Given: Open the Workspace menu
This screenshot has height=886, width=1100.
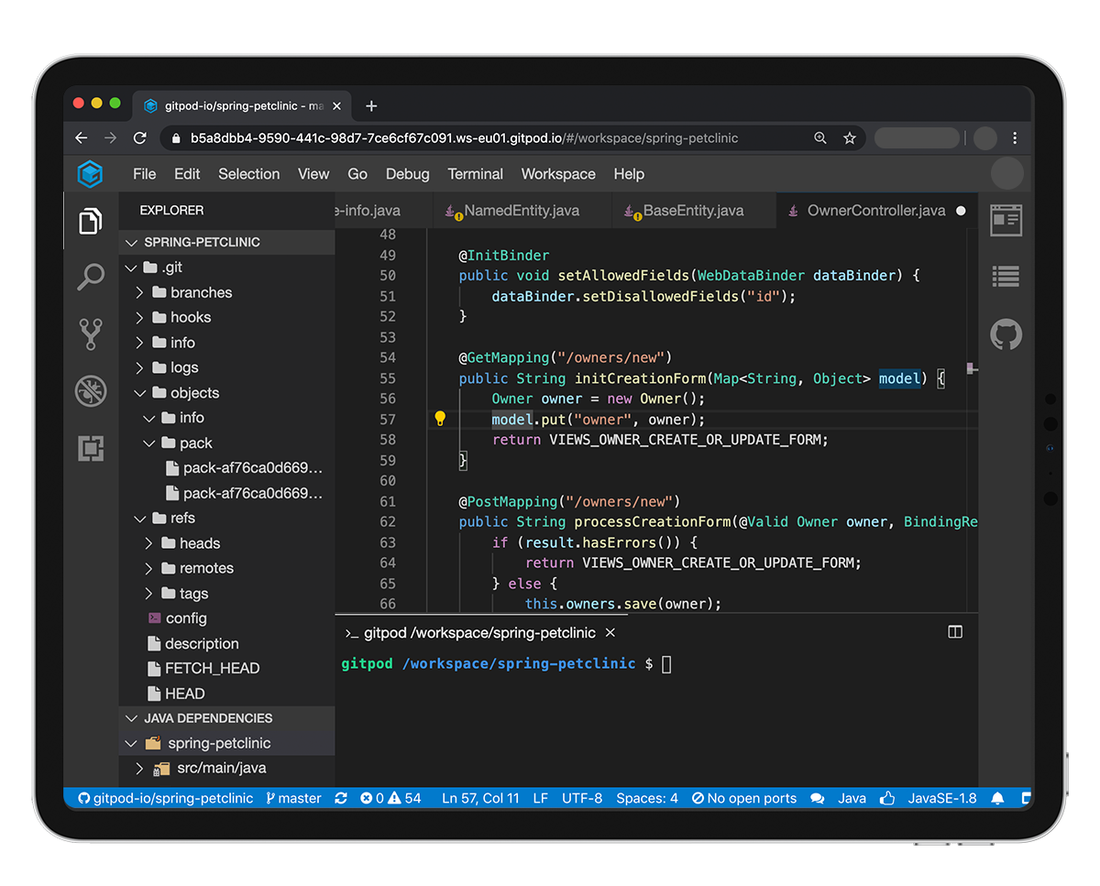Looking at the screenshot, I should click(558, 174).
